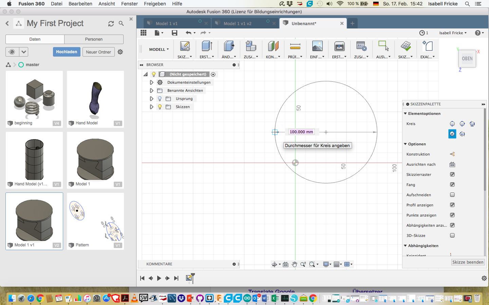The height and width of the screenshot is (305, 489).
Task: Open job status clock icon
Action: 422,33
